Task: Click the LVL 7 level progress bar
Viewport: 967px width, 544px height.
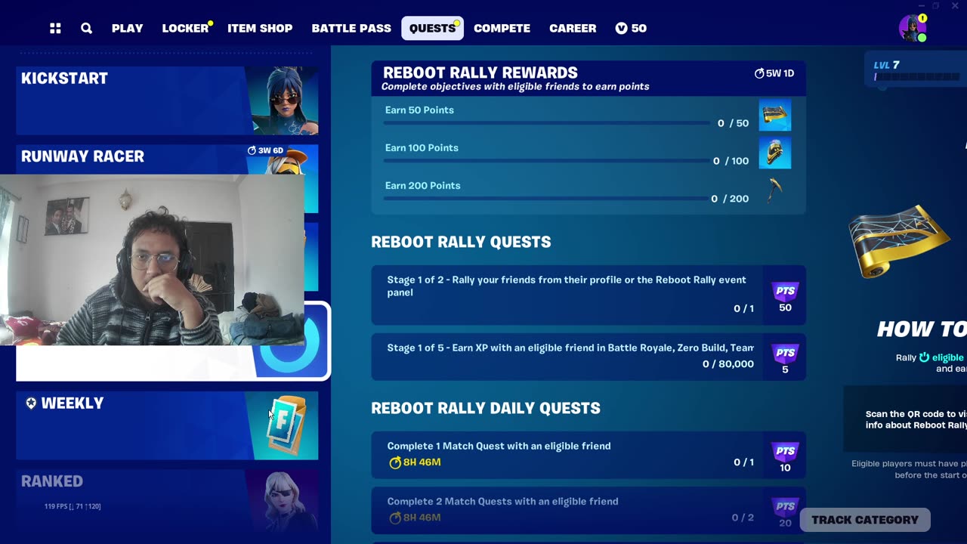Action: (916, 77)
